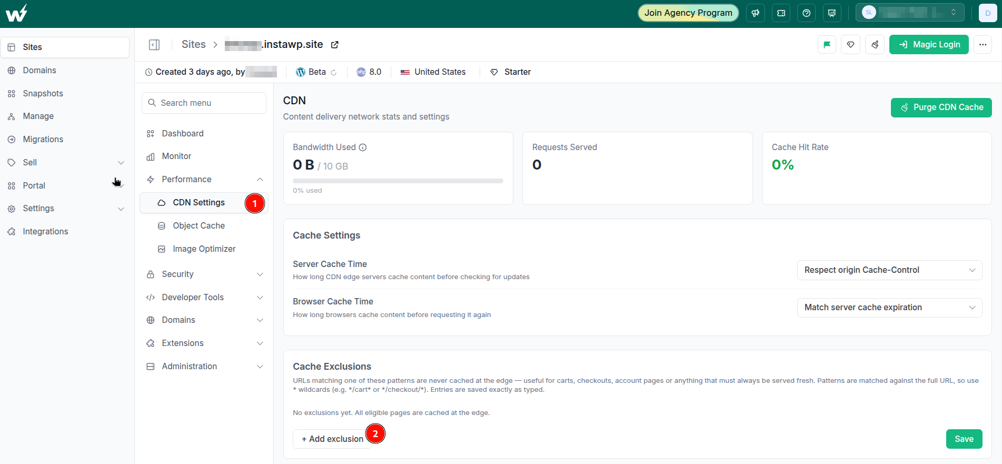Click the Snapshots icon in left sidebar
This screenshot has height=464, width=1002.
[12, 94]
